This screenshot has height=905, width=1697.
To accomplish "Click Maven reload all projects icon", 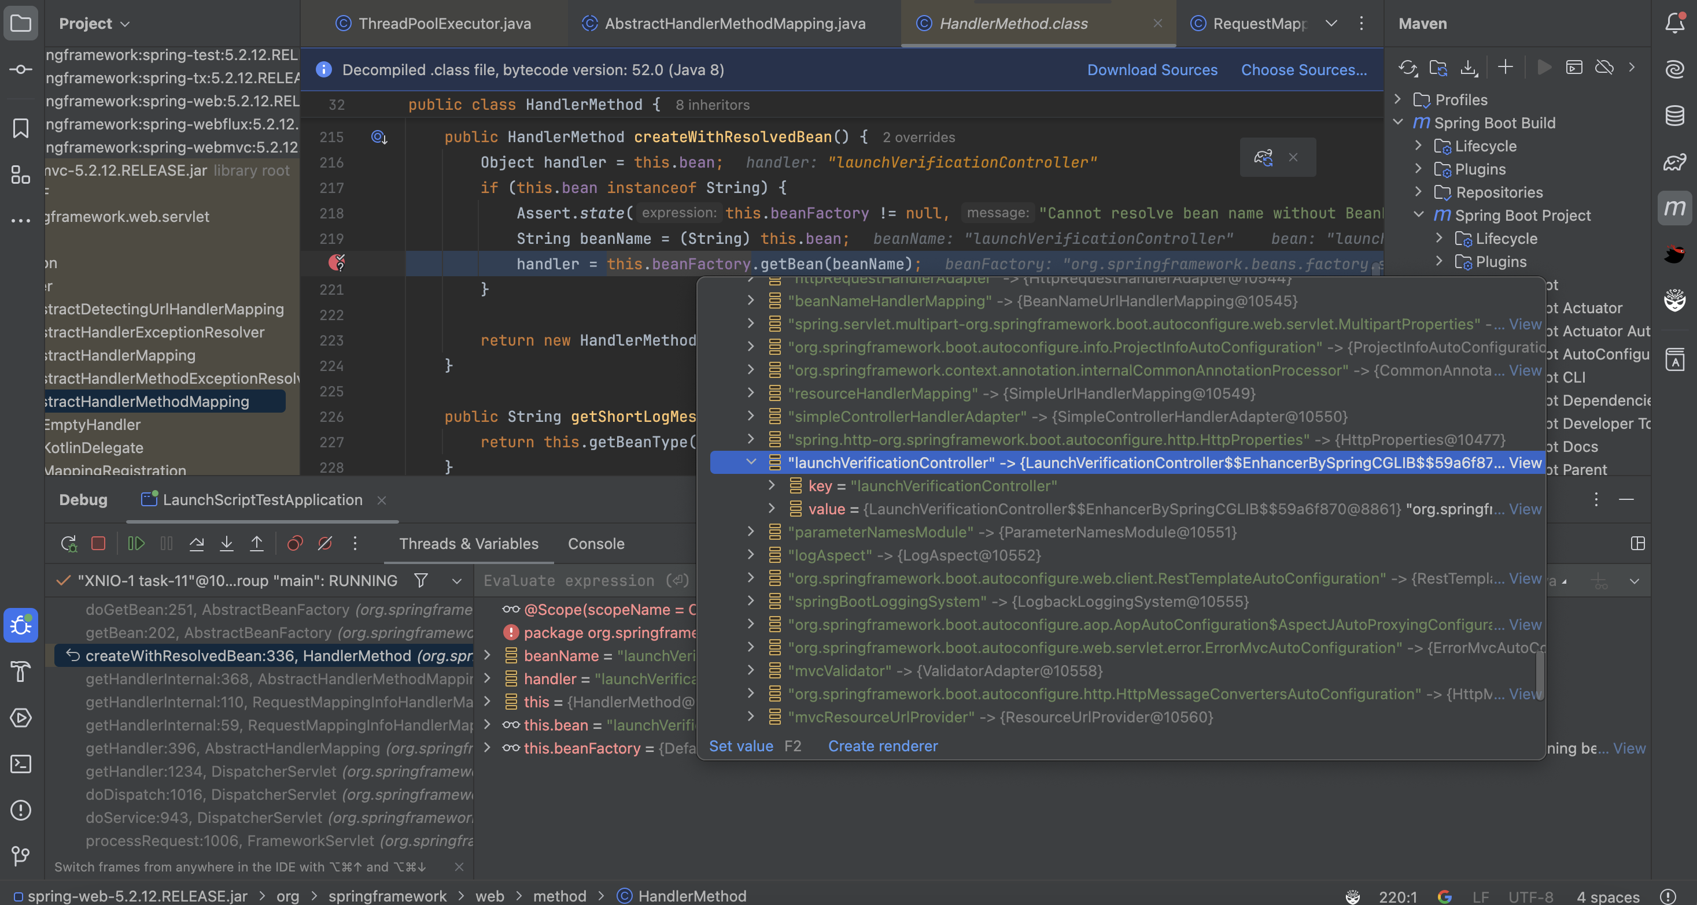I will (x=1408, y=68).
